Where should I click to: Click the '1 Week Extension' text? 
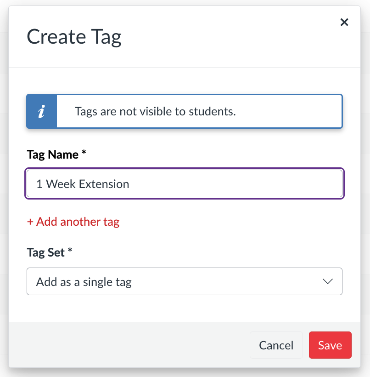(x=83, y=184)
